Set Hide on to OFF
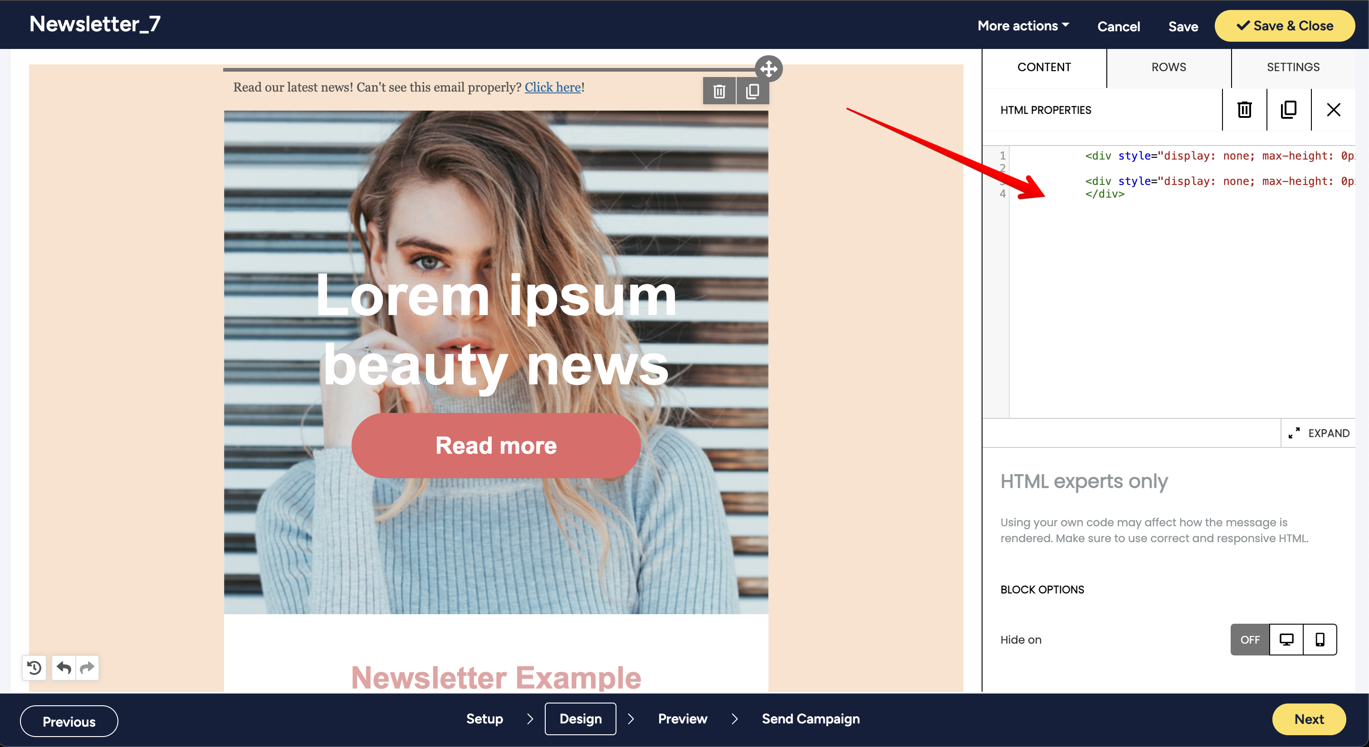This screenshot has width=1369, height=747. click(1249, 640)
